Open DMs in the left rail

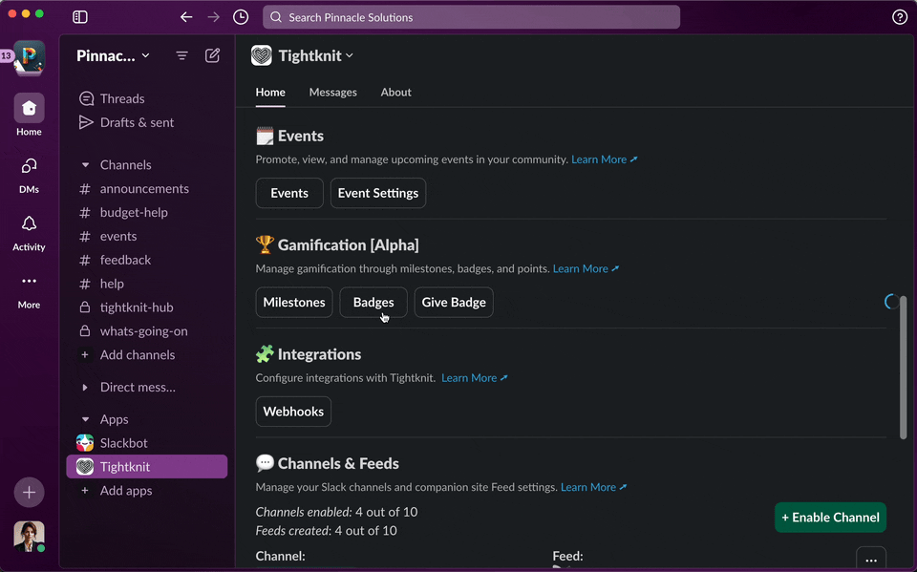pos(29,176)
